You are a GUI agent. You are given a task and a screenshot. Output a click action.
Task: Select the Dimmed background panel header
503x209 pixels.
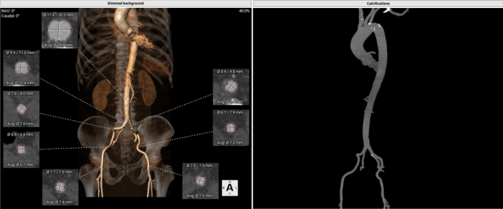tap(125, 3)
